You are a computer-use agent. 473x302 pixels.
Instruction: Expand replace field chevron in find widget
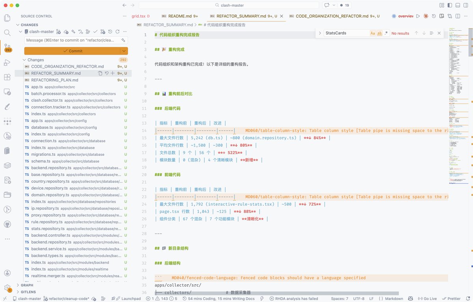(x=320, y=33)
